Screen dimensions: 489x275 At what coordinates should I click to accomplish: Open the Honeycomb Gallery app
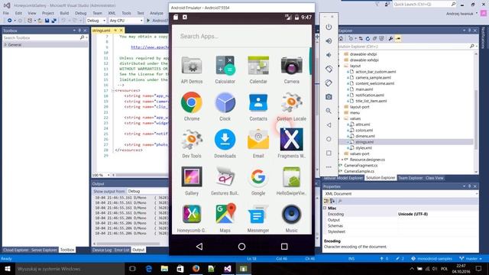pyautogui.click(x=192, y=218)
